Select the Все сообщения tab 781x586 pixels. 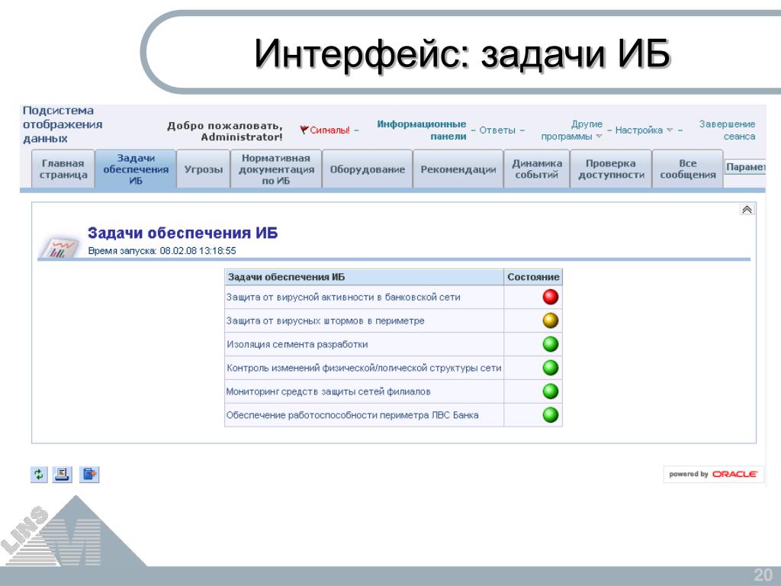click(687, 169)
